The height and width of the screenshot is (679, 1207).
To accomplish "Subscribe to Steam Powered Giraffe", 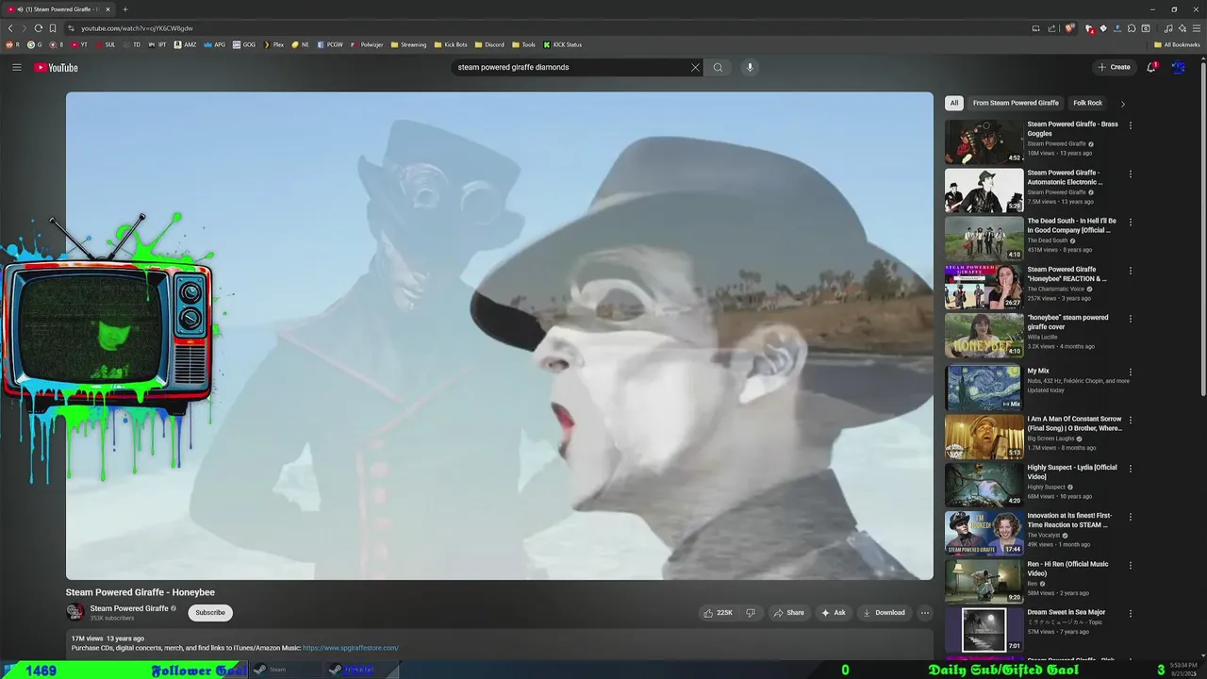I will (x=210, y=613).
